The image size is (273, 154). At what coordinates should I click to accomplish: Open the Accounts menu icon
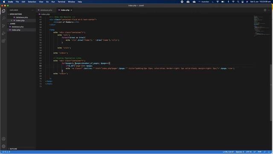3,139
